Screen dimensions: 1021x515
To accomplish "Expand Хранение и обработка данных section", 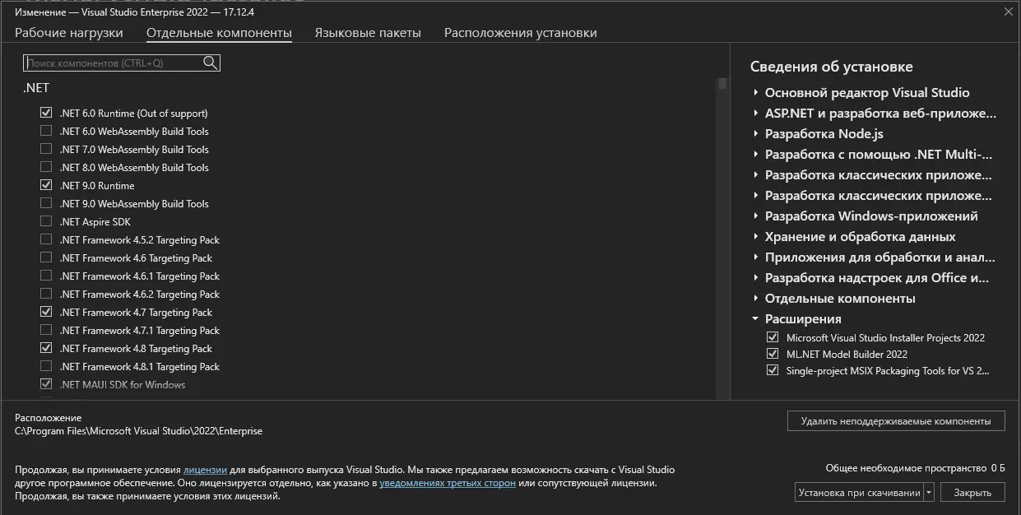I will [x=756, y=237].
